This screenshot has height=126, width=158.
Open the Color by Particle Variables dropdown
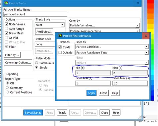tap(104, 25)
